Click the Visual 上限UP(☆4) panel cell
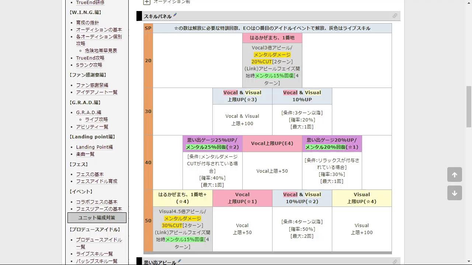472x265 pixels. [x=362, y=198]
